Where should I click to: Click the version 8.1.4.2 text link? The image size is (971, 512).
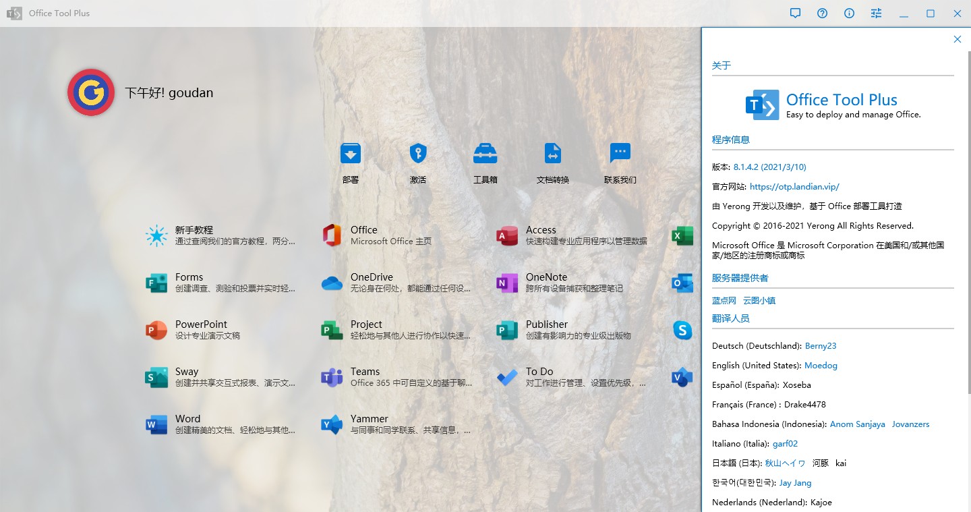[x=769, y=167]
